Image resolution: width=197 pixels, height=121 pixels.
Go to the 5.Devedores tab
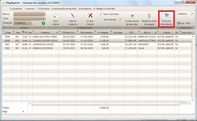(86, 9)
